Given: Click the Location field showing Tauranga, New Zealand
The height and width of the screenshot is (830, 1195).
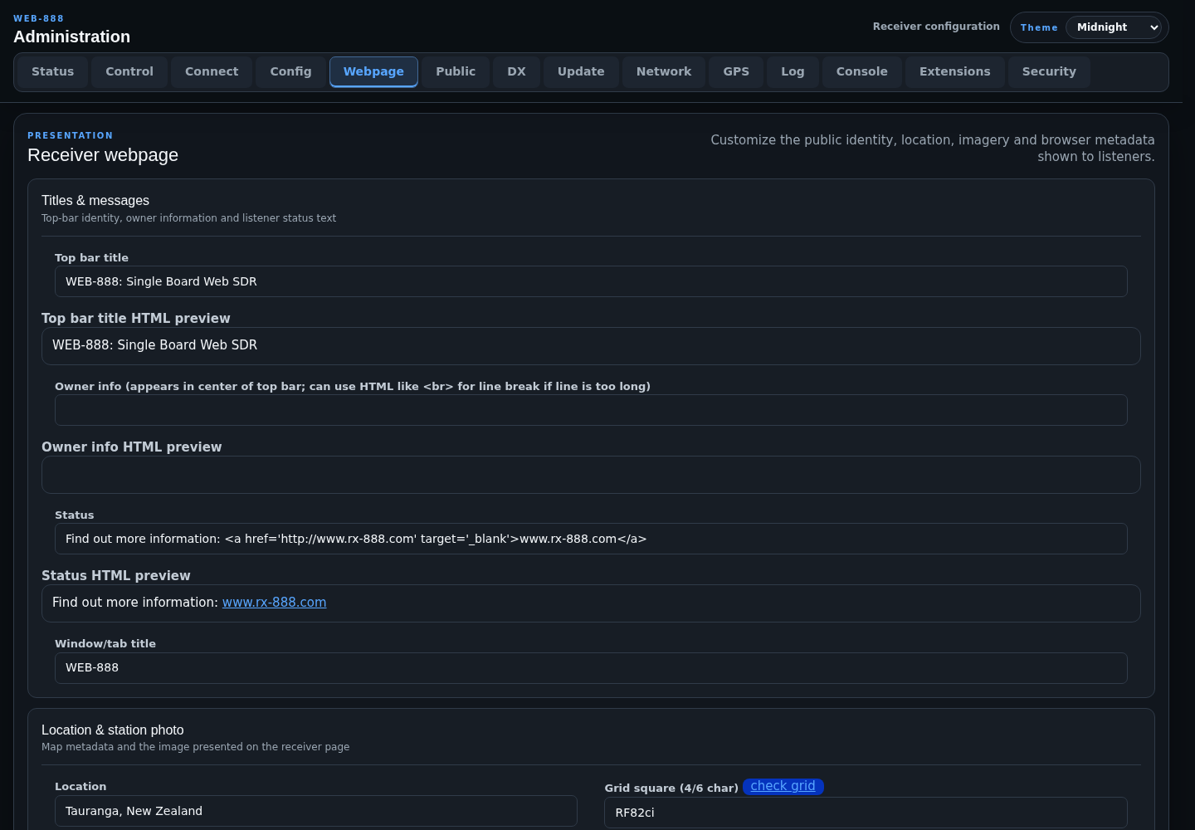Looking at the screenshot, I should coord(316,811).
